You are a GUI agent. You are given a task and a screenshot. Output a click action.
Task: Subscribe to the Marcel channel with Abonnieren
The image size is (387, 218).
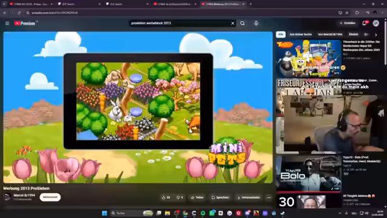(50, 197)
